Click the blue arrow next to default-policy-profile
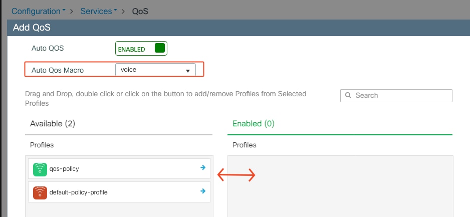Viewport: 470px width, 217px height. point(203,191)
